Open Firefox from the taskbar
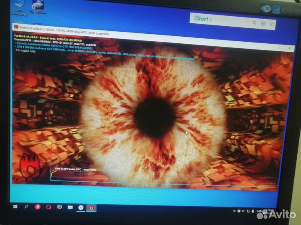Viewport: 301px width, 225px height. 59,207
